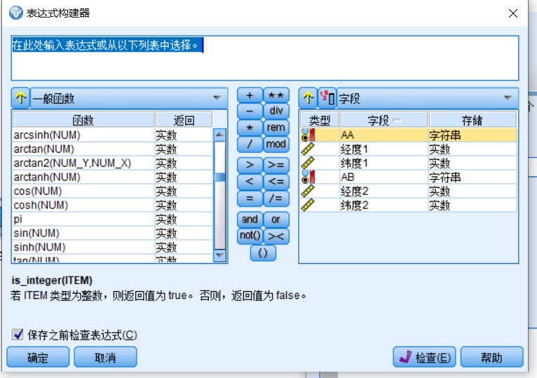
Task: Select the AA field name
Action: [x=347, y=135]
